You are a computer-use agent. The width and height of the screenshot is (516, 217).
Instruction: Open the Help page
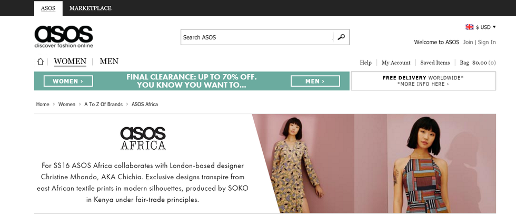[x=365, y=63]
